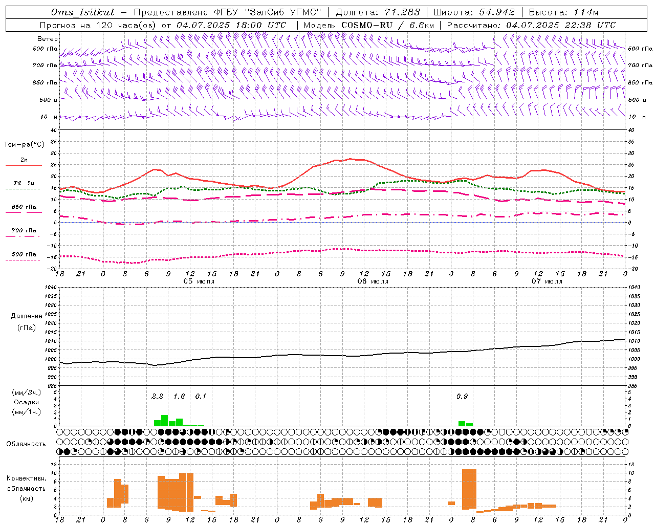
Task: Click the "Давление" pressure panel label
Action: [x=27, y=316]
